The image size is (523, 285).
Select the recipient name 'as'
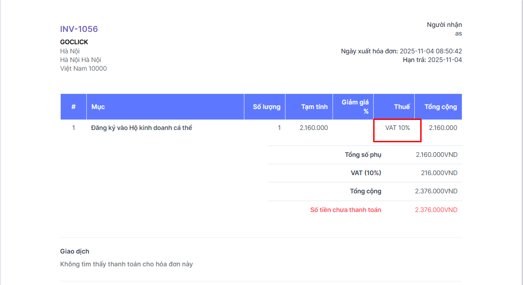[x=458, y=33]
